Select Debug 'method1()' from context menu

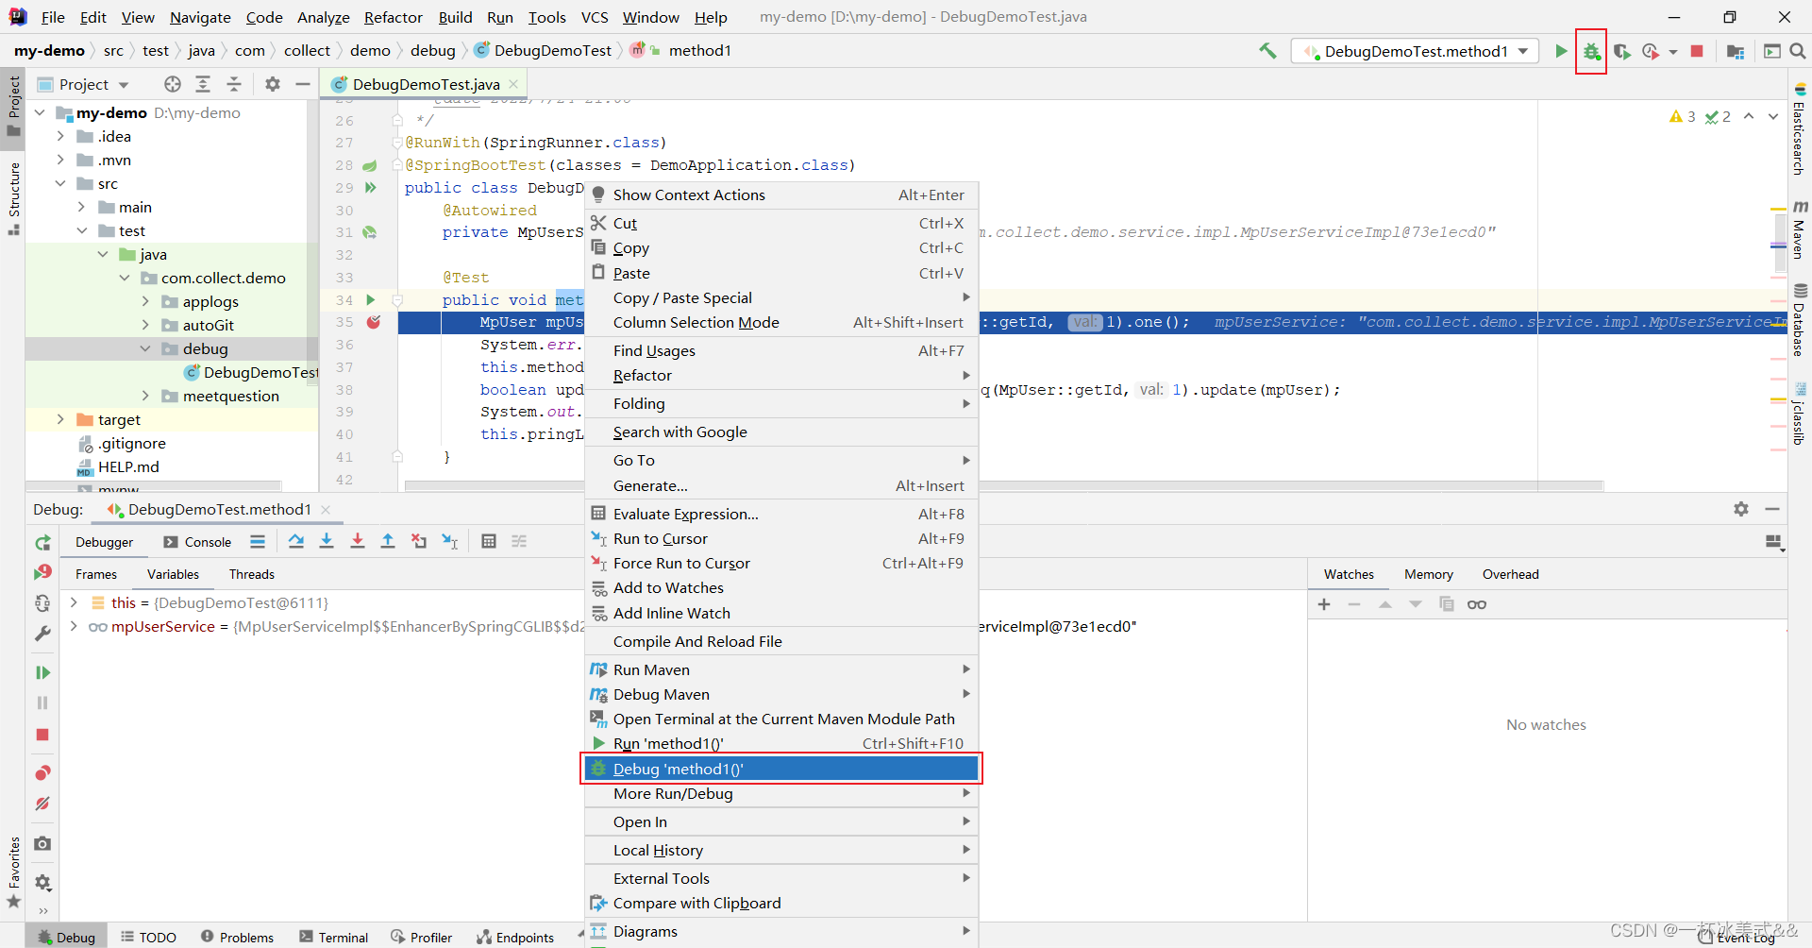(781, 769)
